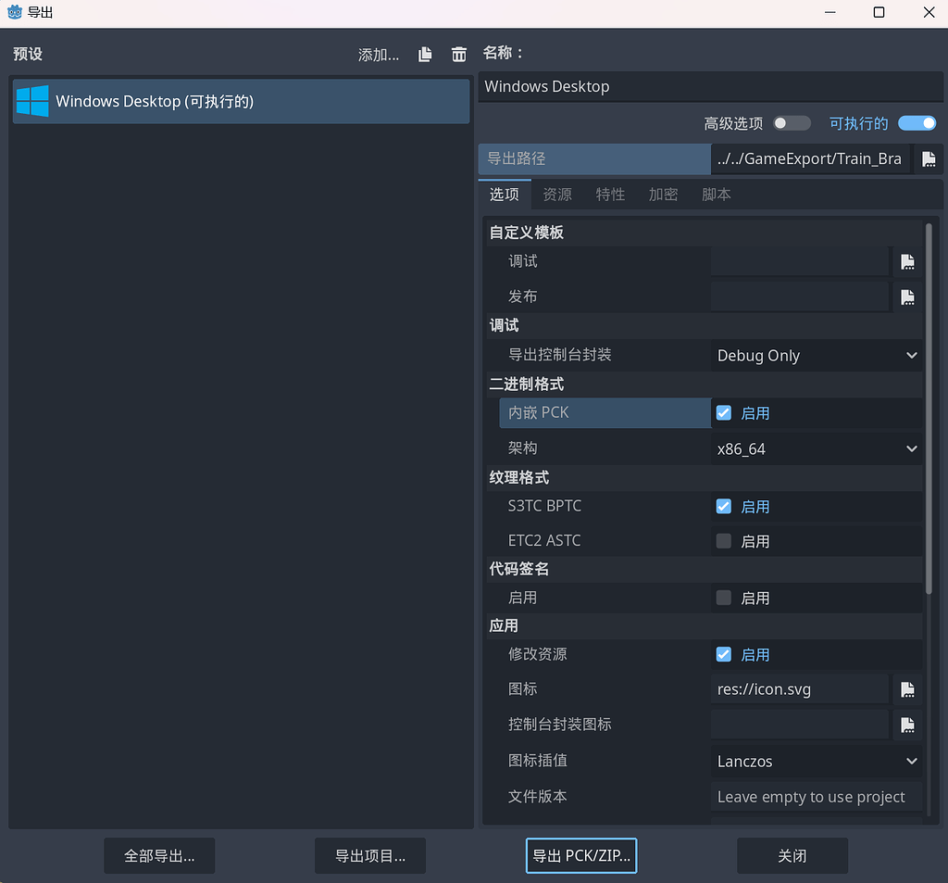Open the 加密 tab
This screenshot has height=883, width=948.
coord(663,195)
